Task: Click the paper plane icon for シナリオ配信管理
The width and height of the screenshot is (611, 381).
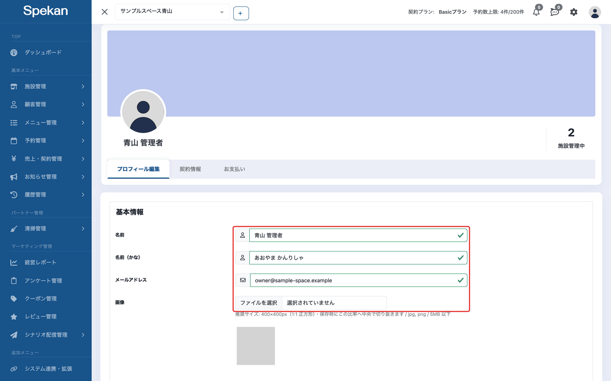Action: pyautogui.click(x=14, y=335)
